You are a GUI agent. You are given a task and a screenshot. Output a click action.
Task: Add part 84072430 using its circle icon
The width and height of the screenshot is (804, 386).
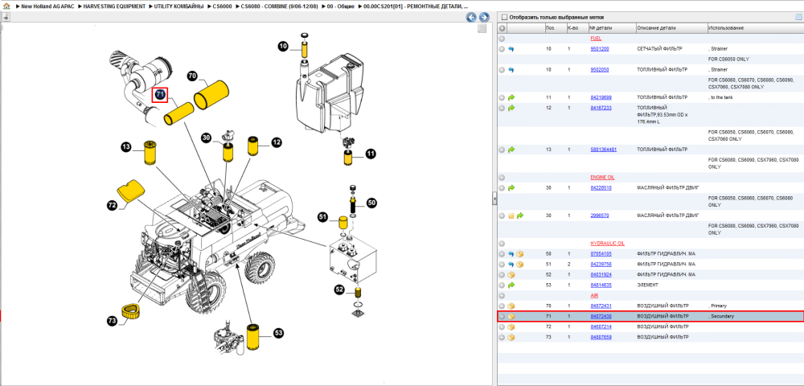pos(502,316)
